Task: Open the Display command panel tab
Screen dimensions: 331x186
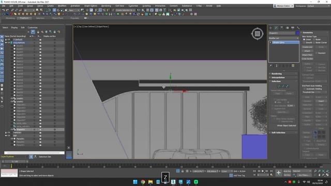Action: [293, 27]
